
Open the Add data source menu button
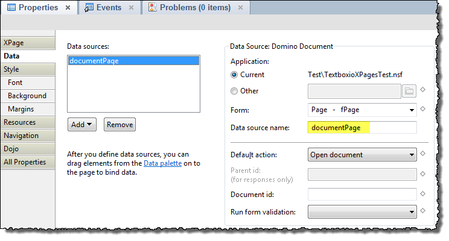(81, 125)
